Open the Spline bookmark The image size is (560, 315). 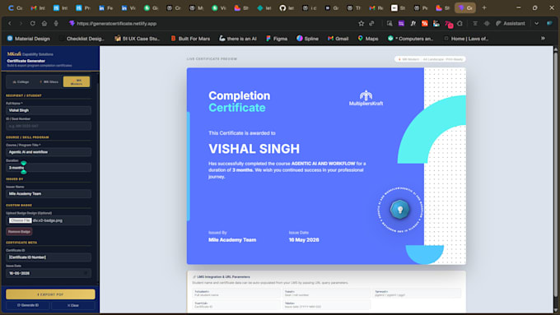point(307,39)
